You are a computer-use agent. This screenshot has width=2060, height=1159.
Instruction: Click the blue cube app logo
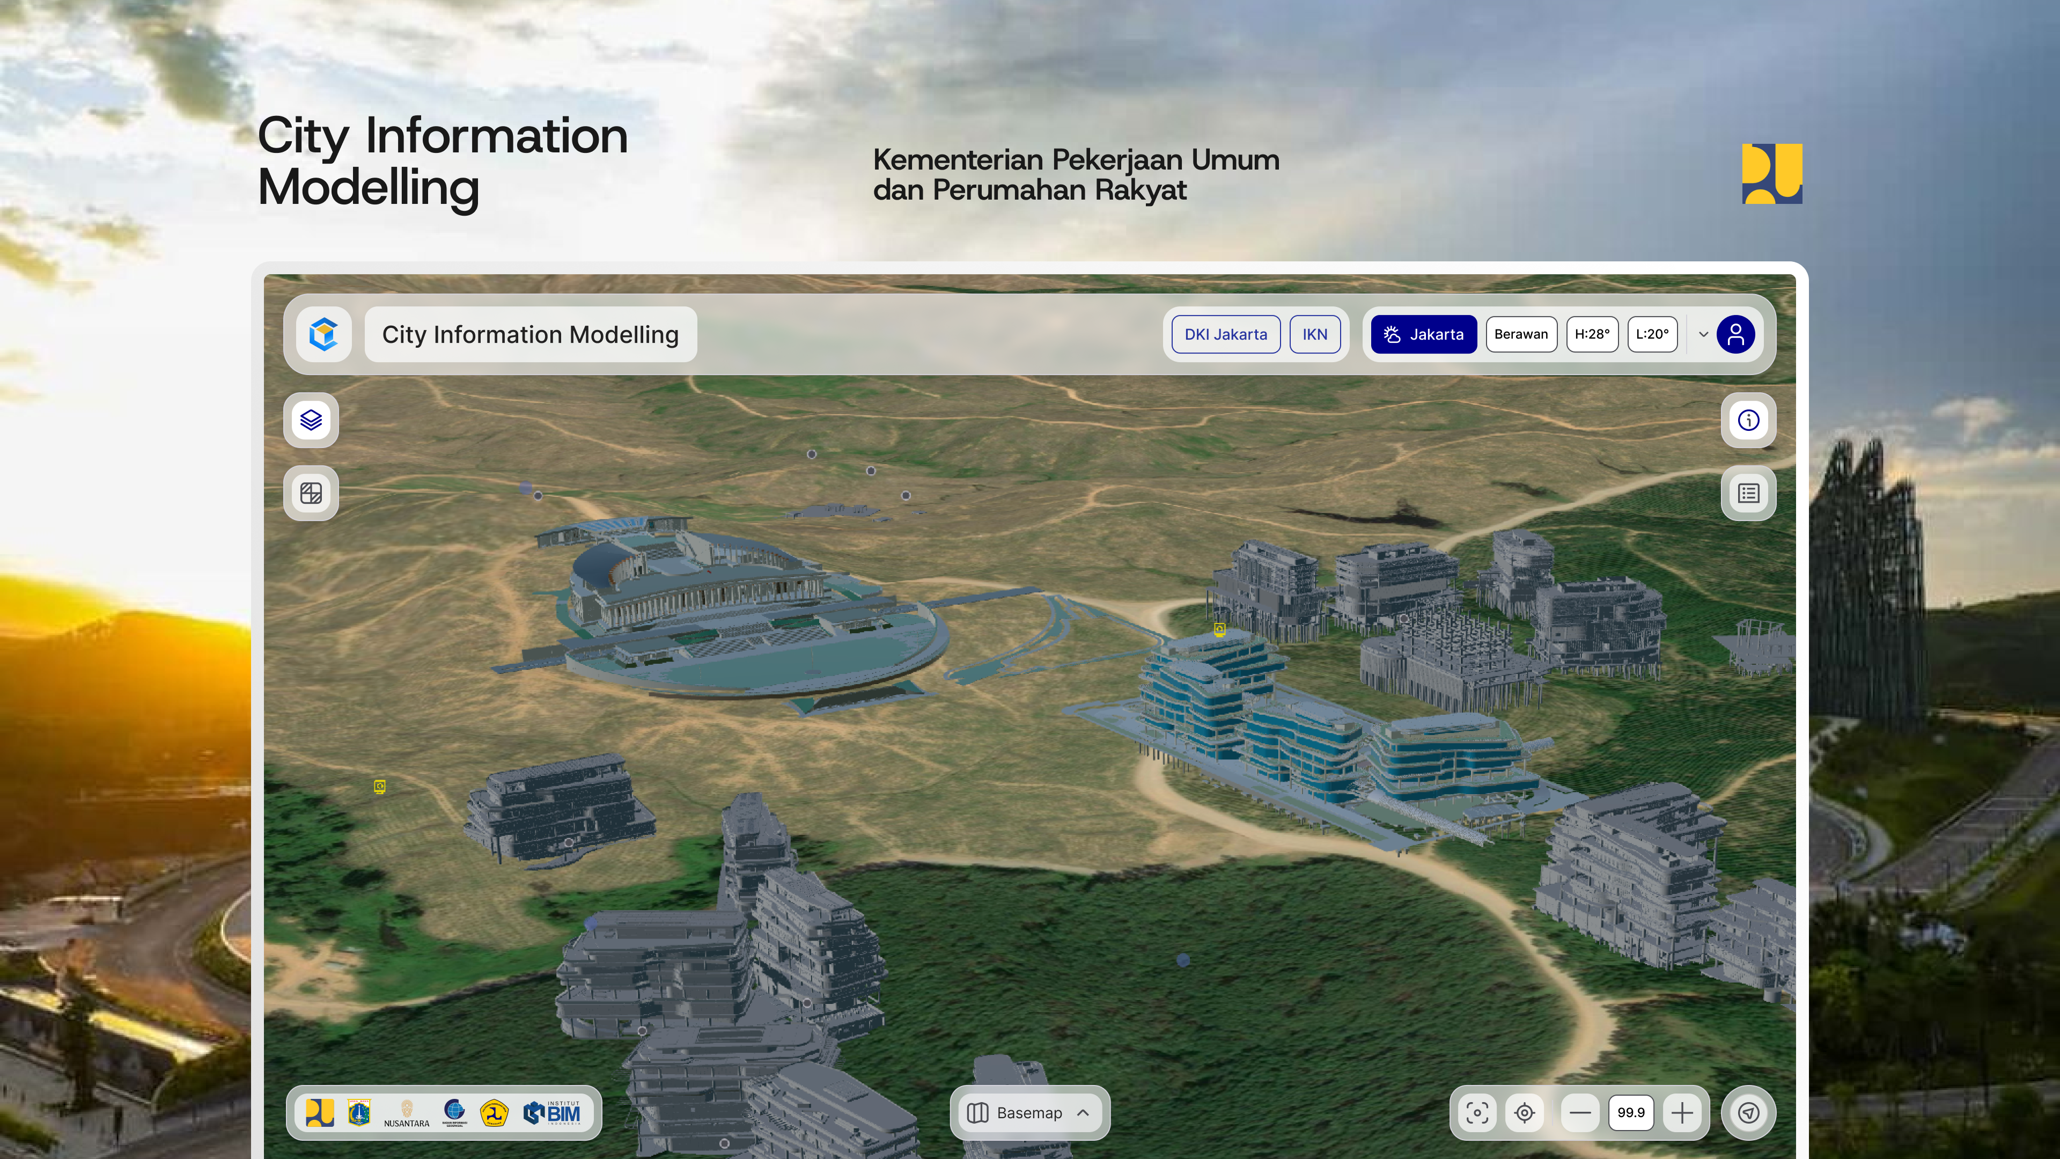[324, 334]
